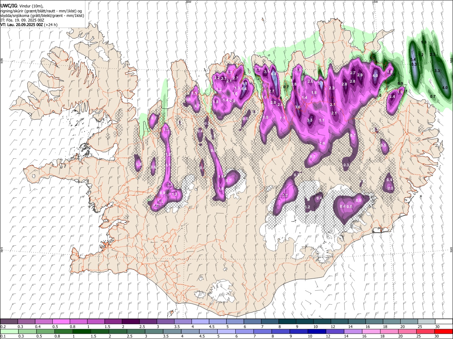Screen dimensions: 453x339
Task: Select the medium green 0.5 rain swatch
Action: pyautogui.click(x=45, y=331)
